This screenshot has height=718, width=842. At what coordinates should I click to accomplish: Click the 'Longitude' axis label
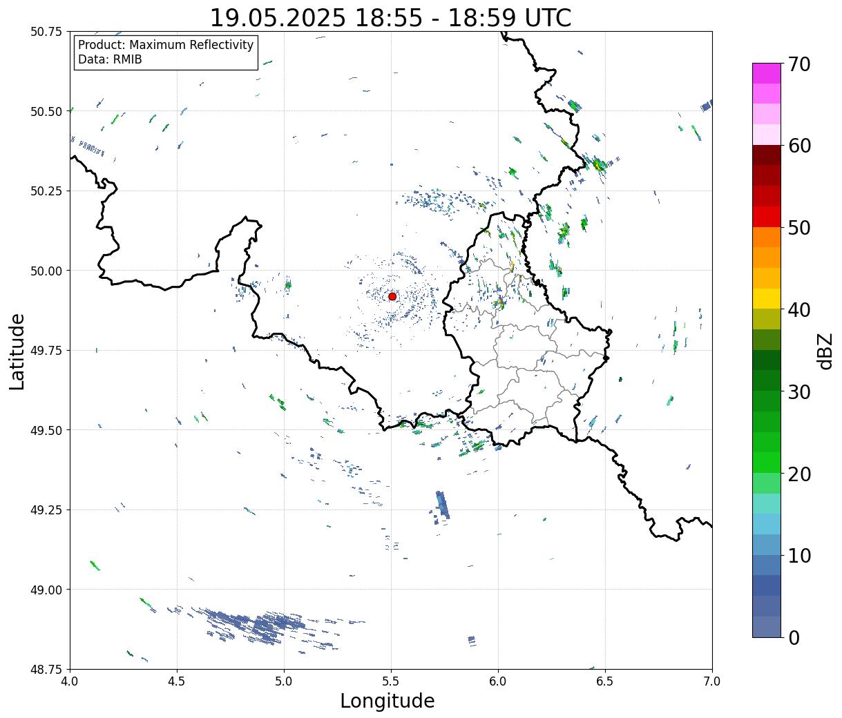(387, 701)
